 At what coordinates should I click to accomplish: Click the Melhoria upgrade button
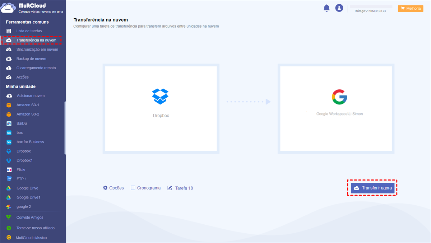coord(411,8)
